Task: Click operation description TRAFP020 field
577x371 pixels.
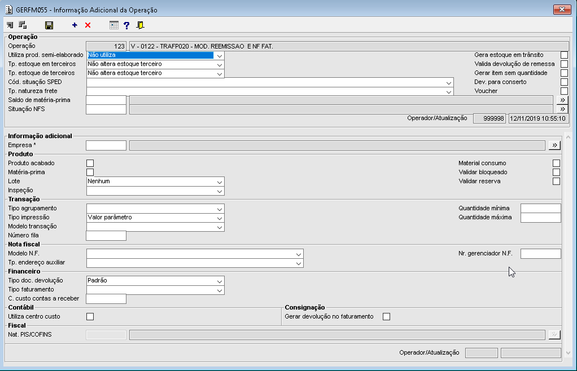Action: point(349,46)
